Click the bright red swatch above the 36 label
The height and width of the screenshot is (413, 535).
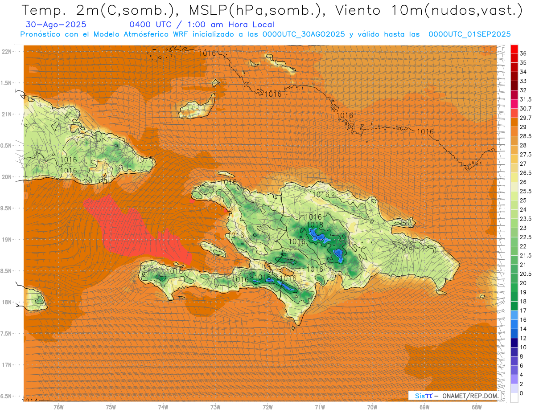[514, 49]
